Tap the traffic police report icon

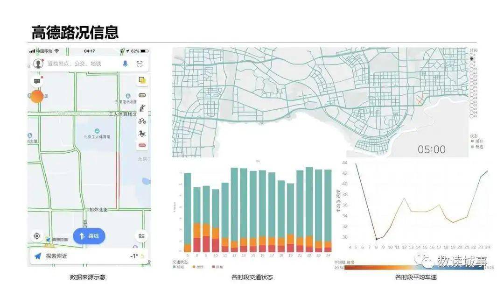click(x=142, y=108)
